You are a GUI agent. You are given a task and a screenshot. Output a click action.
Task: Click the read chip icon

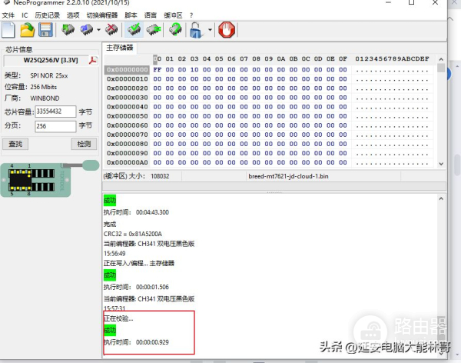(68, 30)
